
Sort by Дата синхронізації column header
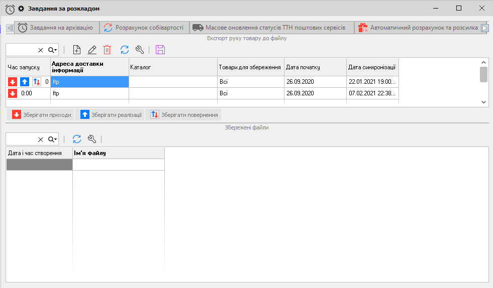[372, 67]
